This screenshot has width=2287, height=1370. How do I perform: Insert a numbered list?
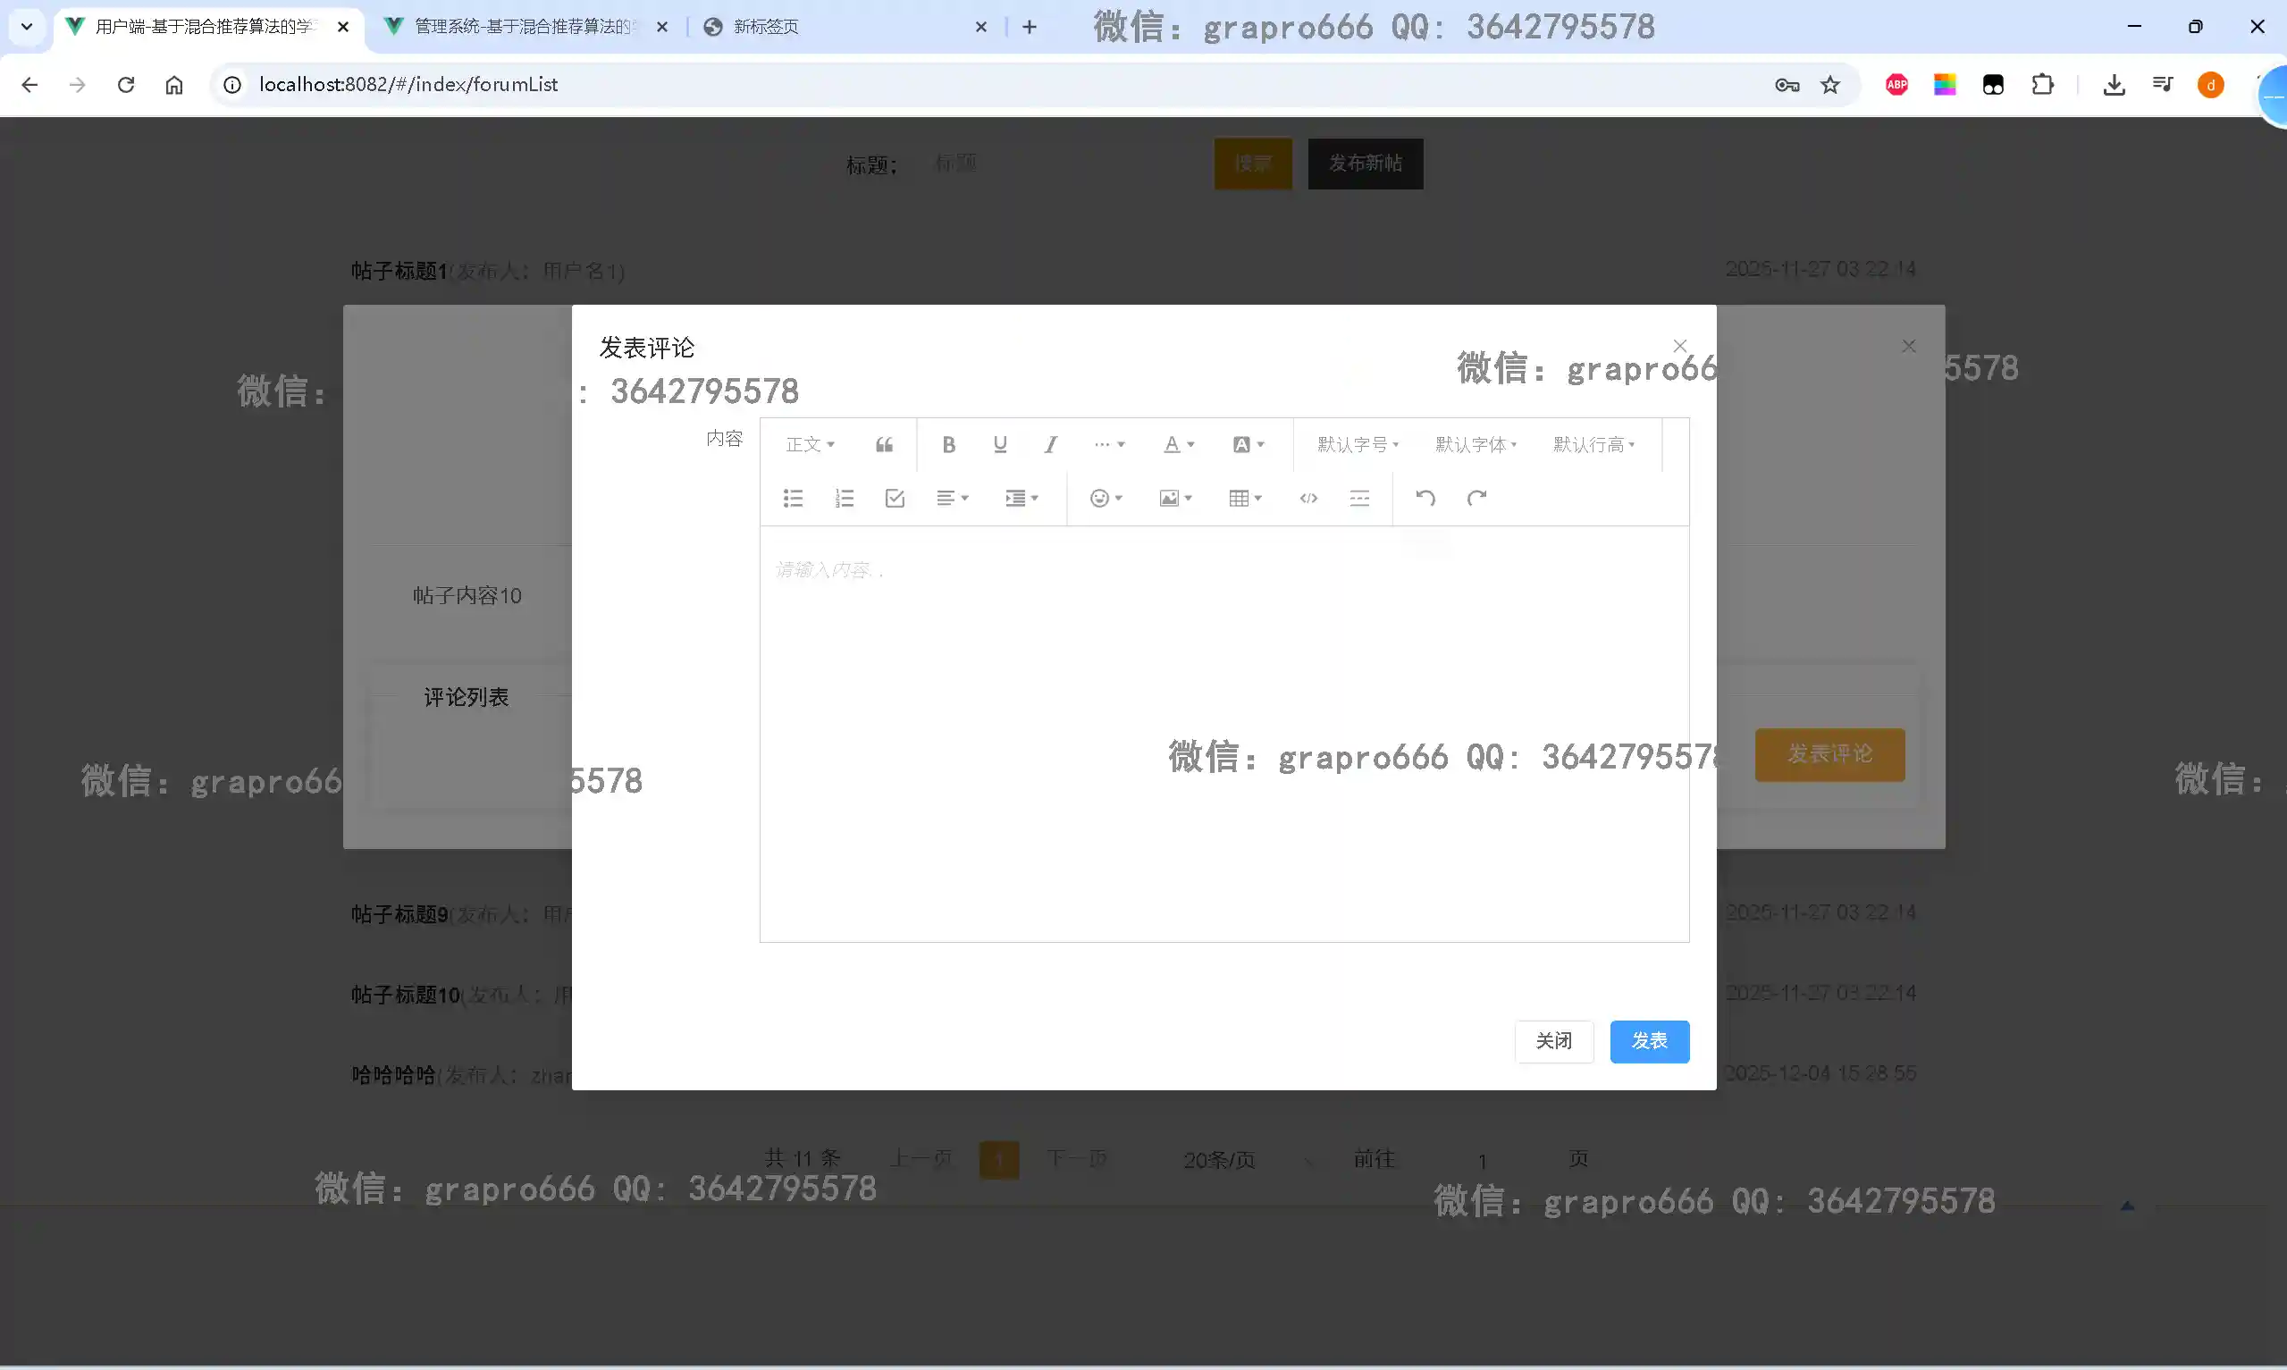[x=844, y=499]
